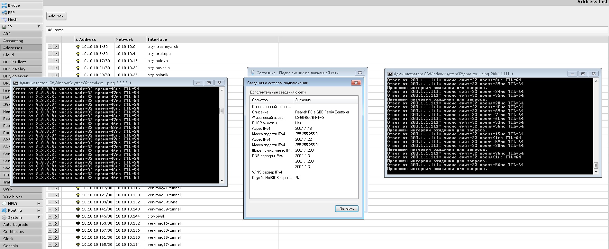
Task: Sort by the Network column header
Action: coord(130,40)
